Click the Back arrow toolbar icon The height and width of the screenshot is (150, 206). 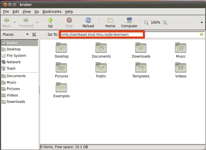(x=6, y=20)
